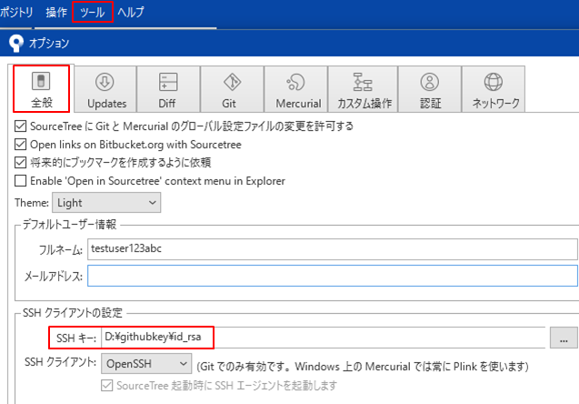Click the SSH クライアントの設定 group label
The width and height of the screenshot is (579, 404).
point(73,313)
